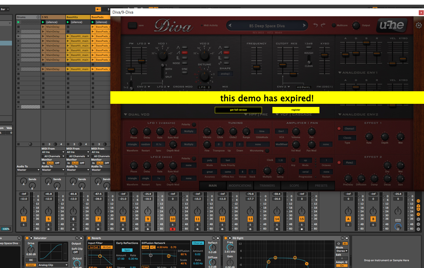This screenshot has width=424, height=268.
Task: Toggle EQ Eight spectrum analyzer icon
Action: 345,243
